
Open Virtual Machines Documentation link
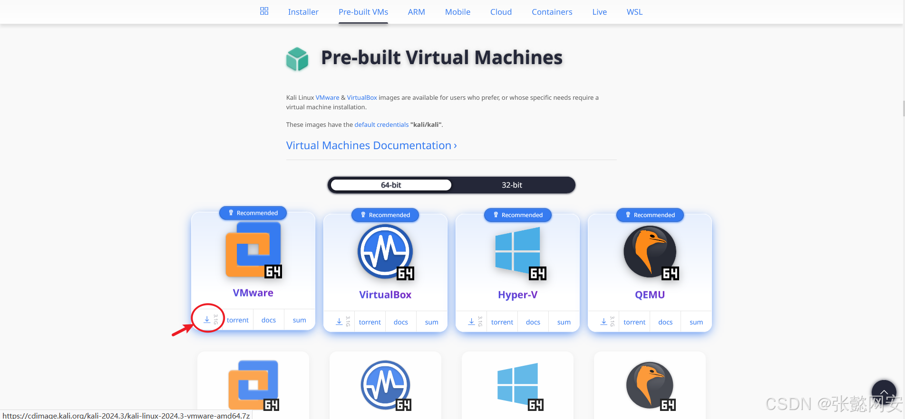[371, 145]
